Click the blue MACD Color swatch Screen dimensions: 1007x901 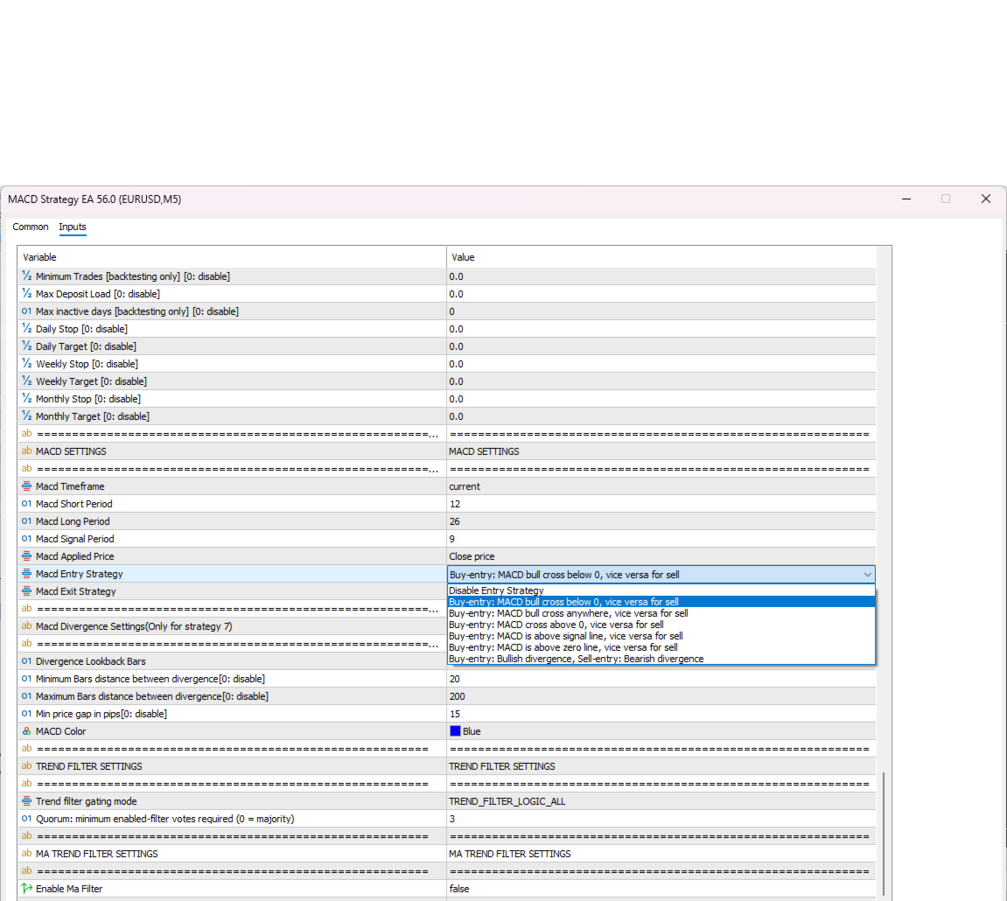[x=455, y=730]
